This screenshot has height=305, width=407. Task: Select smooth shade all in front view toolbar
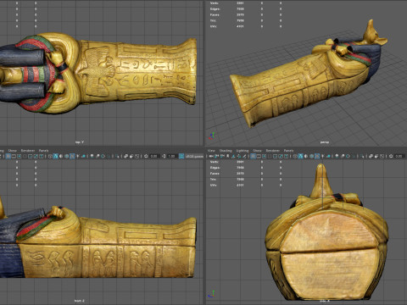coord(55,156)
